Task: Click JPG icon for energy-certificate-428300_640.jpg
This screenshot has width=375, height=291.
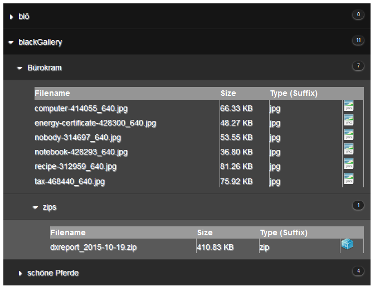Action: pyautogui.click(x=348, y=121)
